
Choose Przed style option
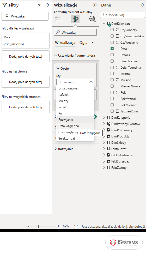75,107
